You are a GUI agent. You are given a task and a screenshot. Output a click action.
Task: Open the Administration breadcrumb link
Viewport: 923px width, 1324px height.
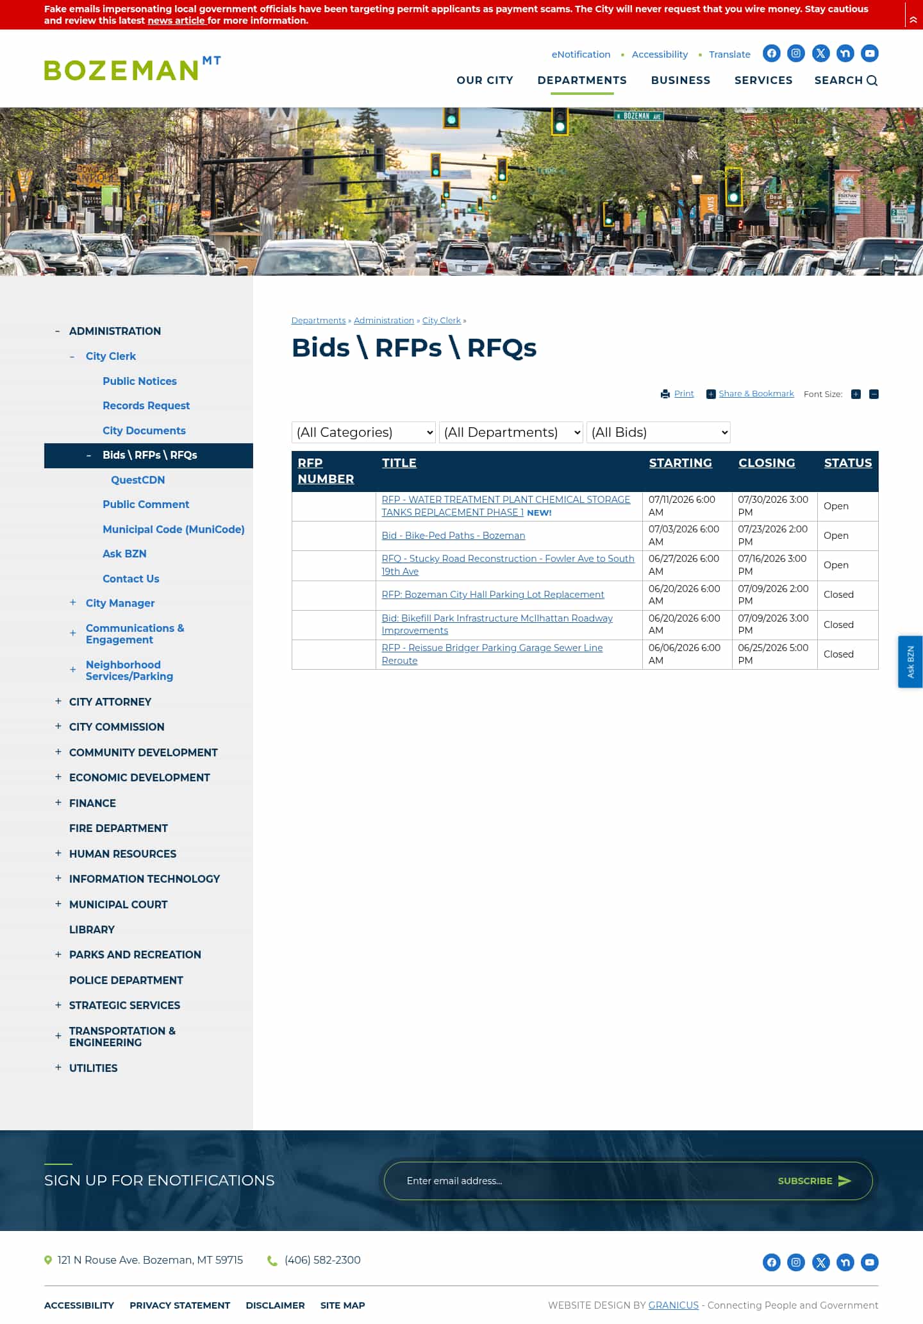(x=384, y=321)
